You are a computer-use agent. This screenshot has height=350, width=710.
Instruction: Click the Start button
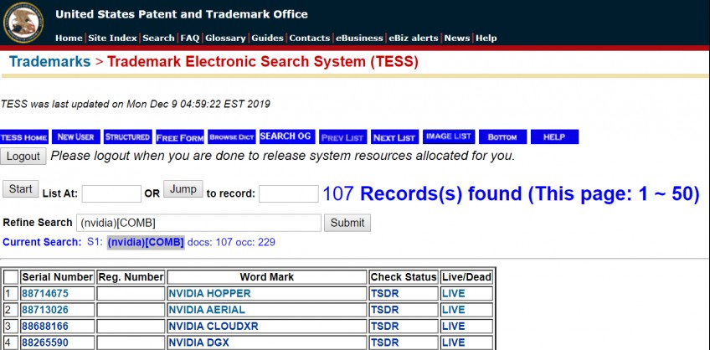pyautogui.click(x=20, y=188)
